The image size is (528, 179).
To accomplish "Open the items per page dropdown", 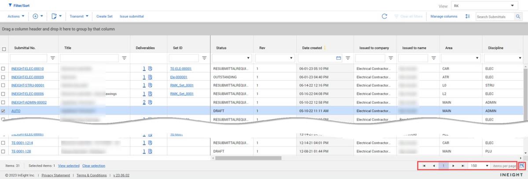I will [487, 166].
